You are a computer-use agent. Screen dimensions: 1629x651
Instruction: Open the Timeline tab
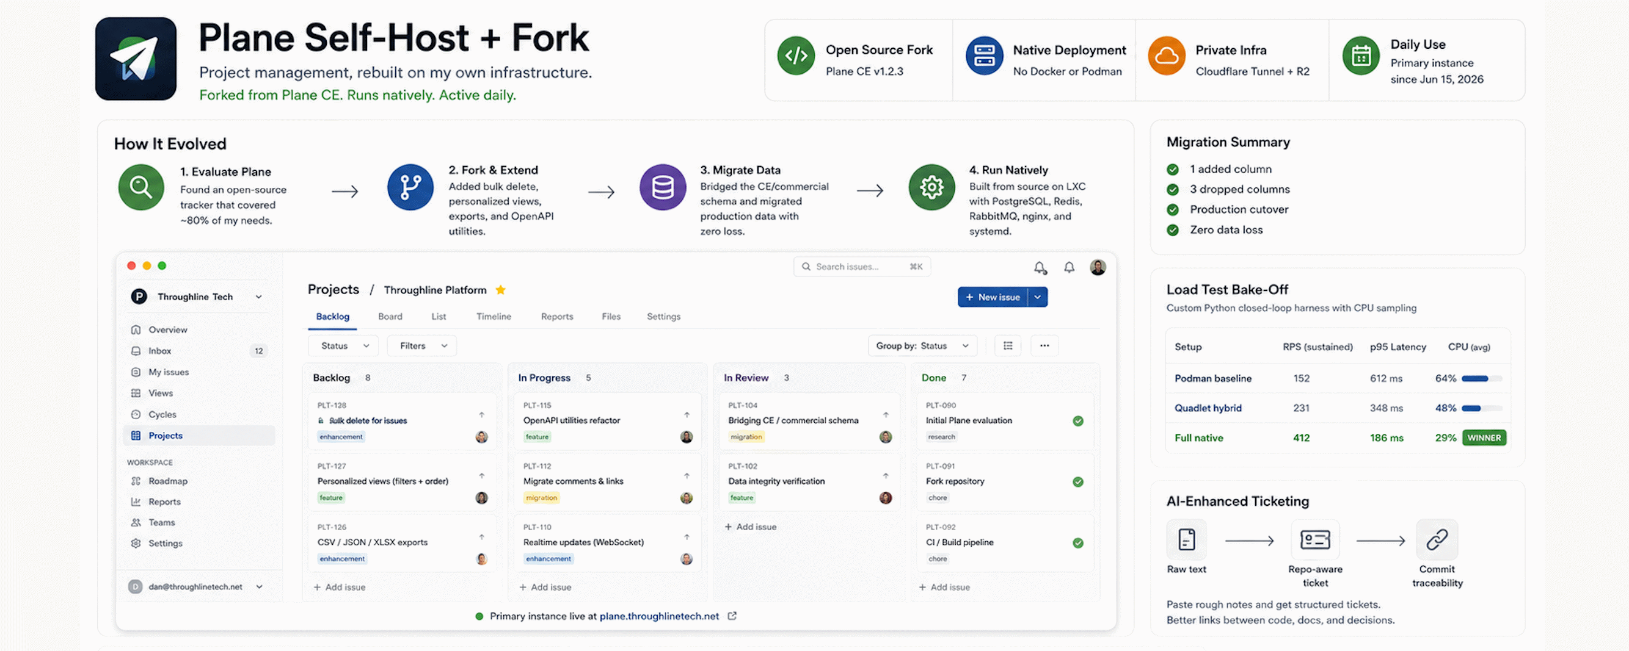click(x=494, y=317)
